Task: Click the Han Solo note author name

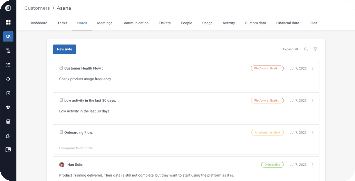Action: 75,165
